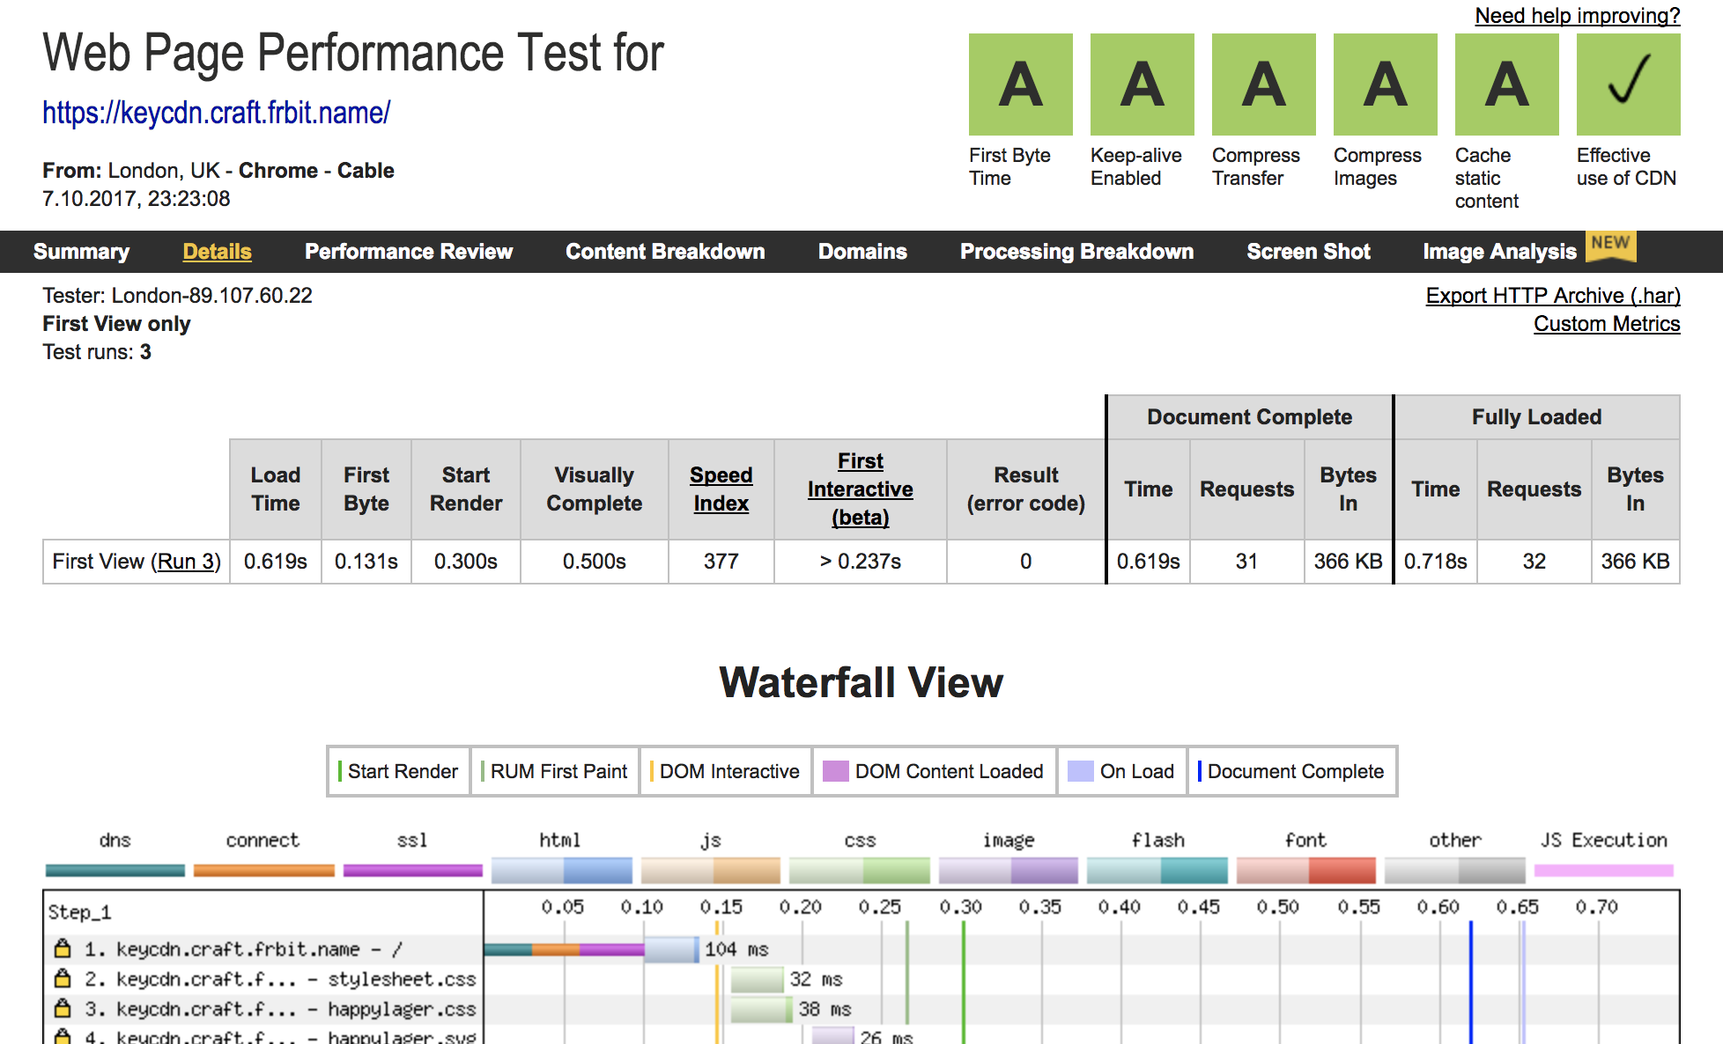Click Load Time value 0.619s
This screenshot has height=1044, width=1723.
click(276, 562)
